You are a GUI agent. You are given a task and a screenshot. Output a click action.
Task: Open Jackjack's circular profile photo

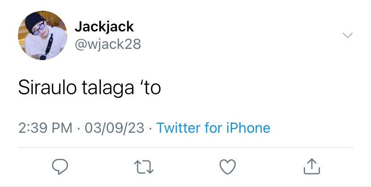pyautogui.click(x=43, y=35)
